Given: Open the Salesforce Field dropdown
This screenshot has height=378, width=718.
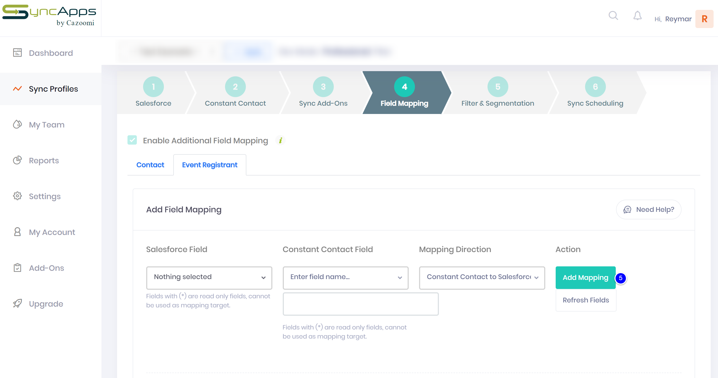Looking at the screenshot, I should click(x=209, y=277).
